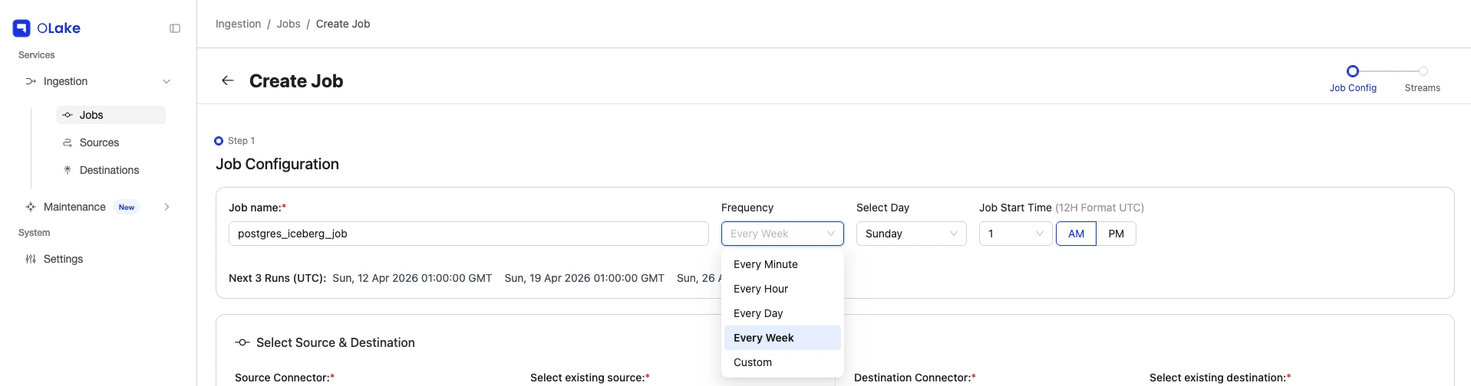Collapse the Ingestion menu chevron

(x=167, y=81)
